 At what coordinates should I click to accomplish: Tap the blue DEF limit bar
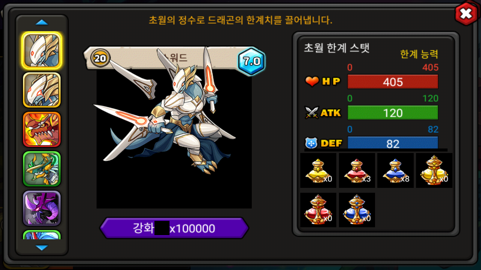393,143
